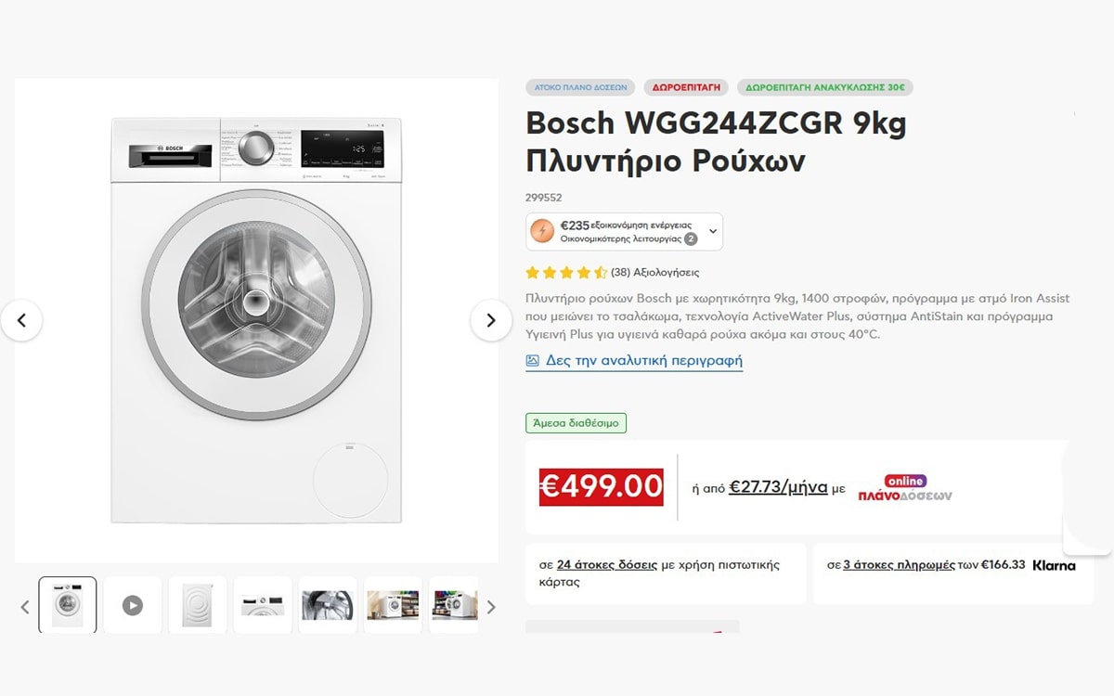This screenshot has height=696, width=1114.
Task: Play the product video from its thumbnail
Action: coord(133,605)
